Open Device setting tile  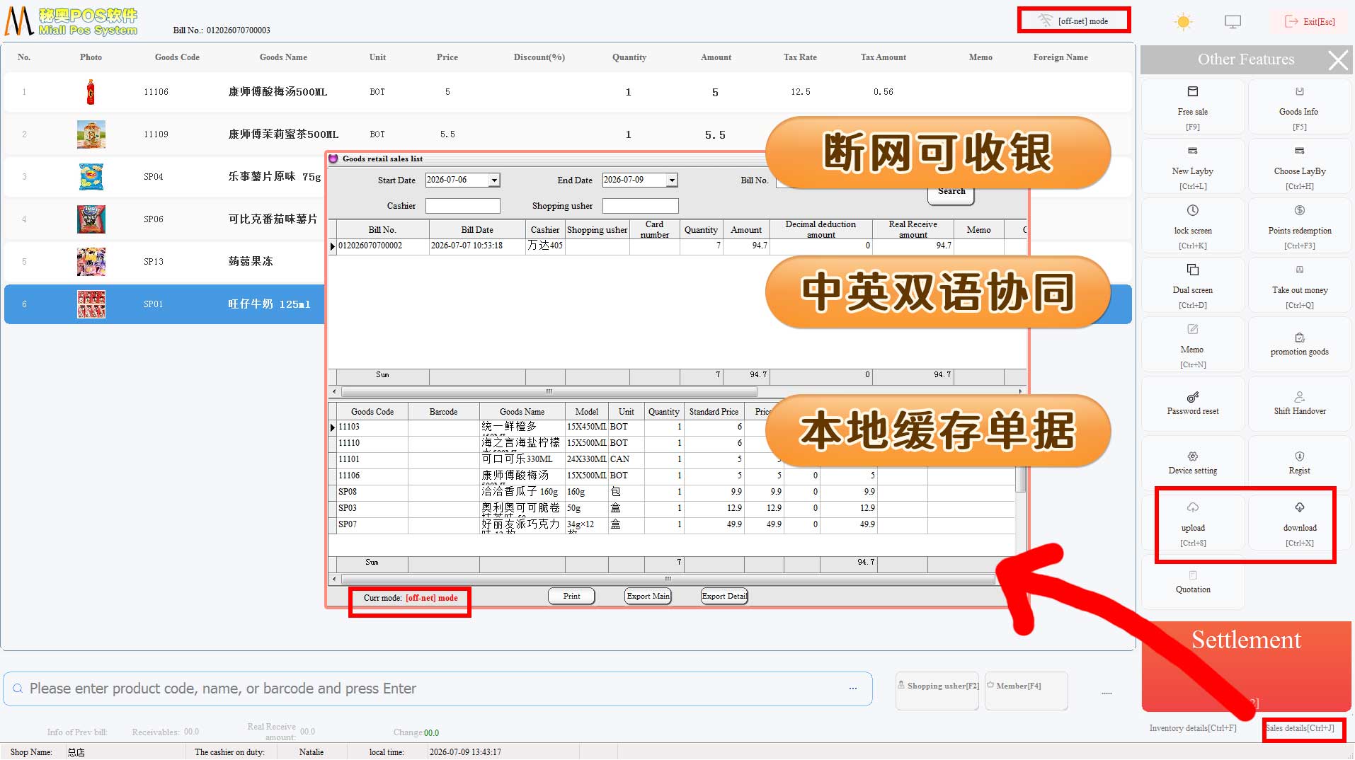(1192, 464)
